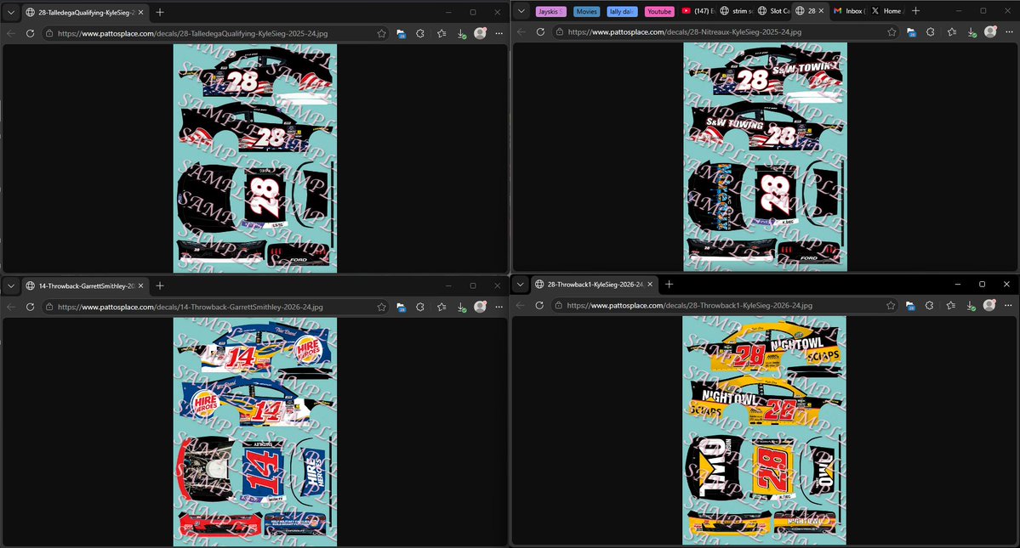View site info lock in 28-Throwback1 window
The height and width of the screenshot is (548, 1020).
[x=558, y=305]
